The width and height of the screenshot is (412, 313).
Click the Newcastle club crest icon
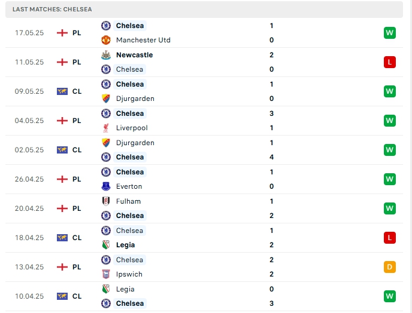pyautogui.click(x=106, y=55)
